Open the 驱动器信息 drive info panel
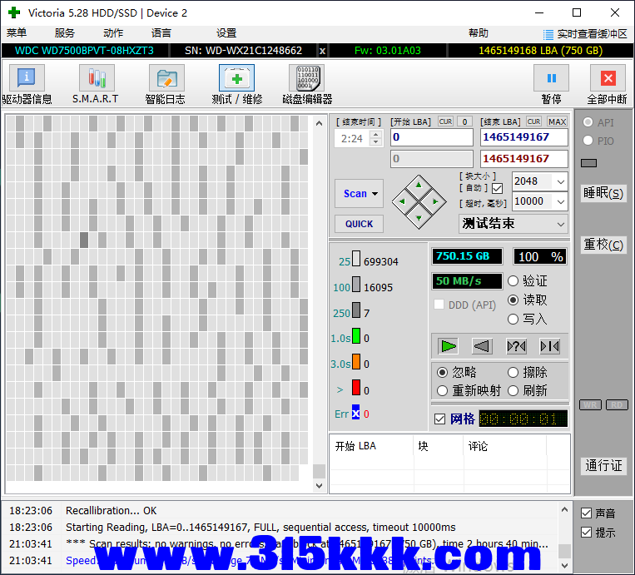 tap(27, 79)
